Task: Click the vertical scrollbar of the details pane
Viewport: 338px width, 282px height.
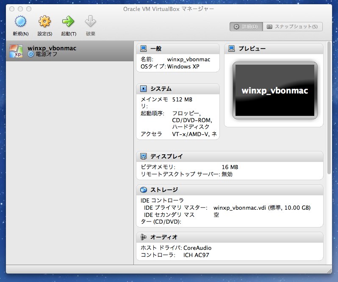Action: (329, 107)
